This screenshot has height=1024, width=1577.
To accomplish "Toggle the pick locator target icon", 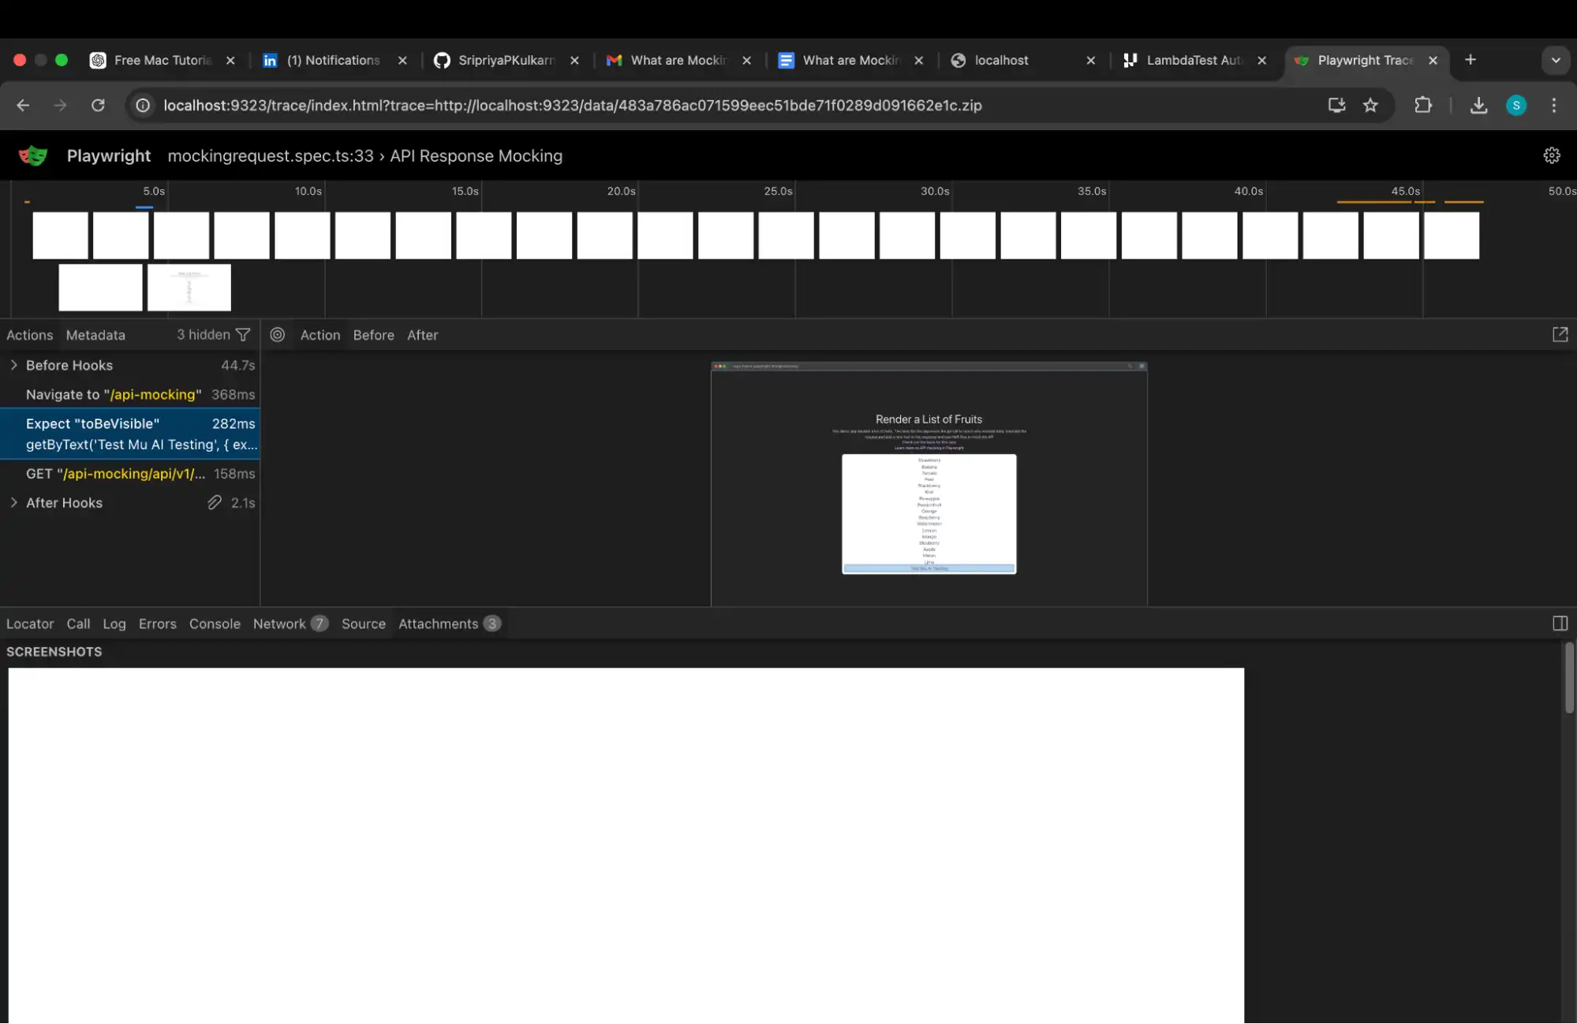I will pos(278,335).
